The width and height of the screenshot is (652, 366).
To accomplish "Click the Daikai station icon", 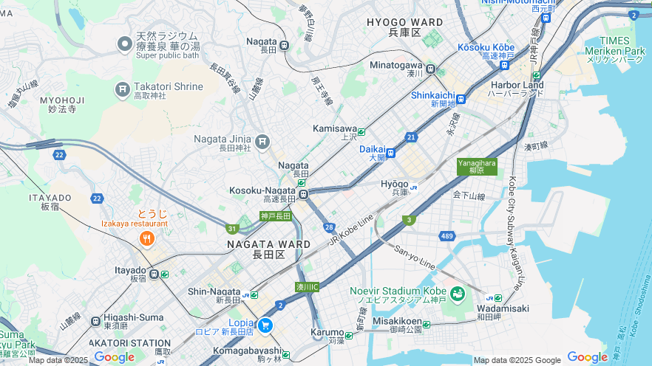I will pos(390,153).
